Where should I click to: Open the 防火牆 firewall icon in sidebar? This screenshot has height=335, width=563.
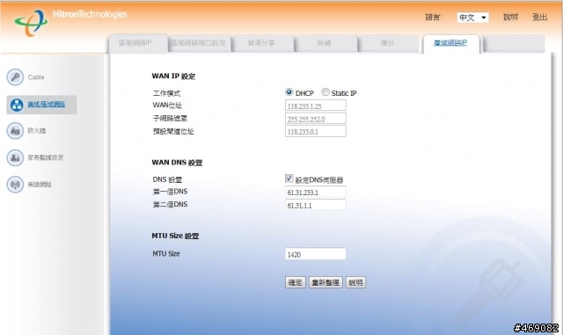15,131
